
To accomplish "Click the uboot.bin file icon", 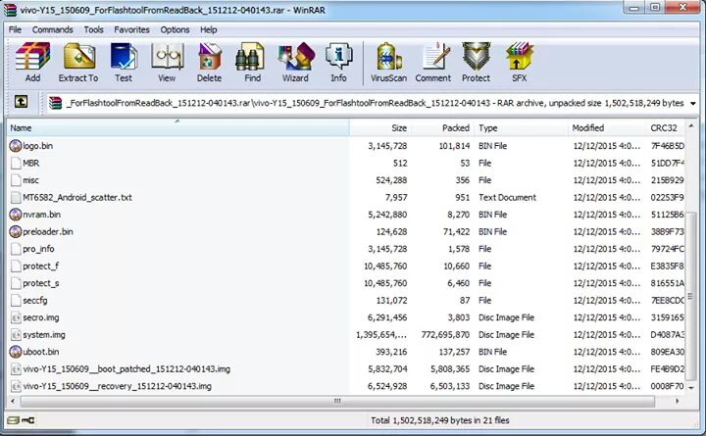I will [x=16, y=352].
